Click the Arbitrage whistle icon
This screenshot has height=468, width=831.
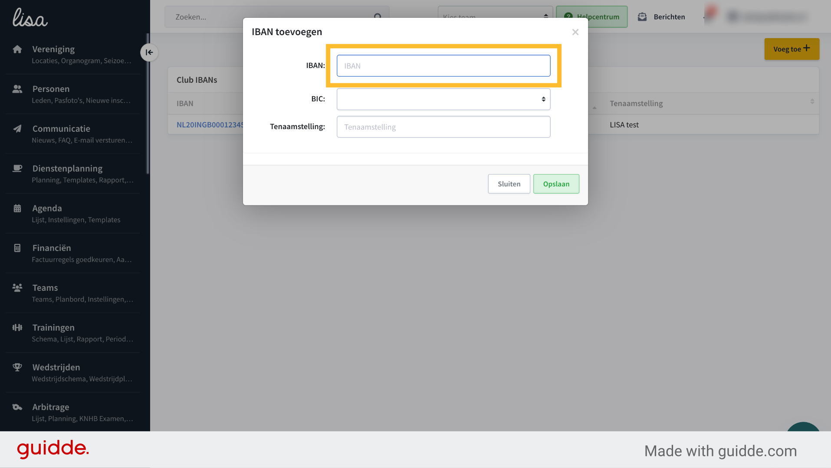[17, 407]
